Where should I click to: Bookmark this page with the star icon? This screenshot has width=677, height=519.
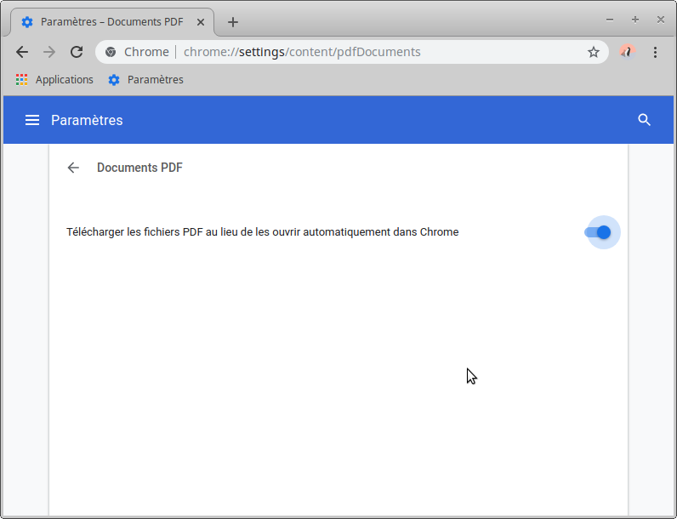(594, 52)
